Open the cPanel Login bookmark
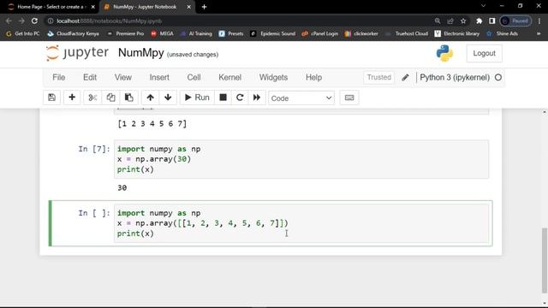Viewport: 548px width, 308px height. 320,33
